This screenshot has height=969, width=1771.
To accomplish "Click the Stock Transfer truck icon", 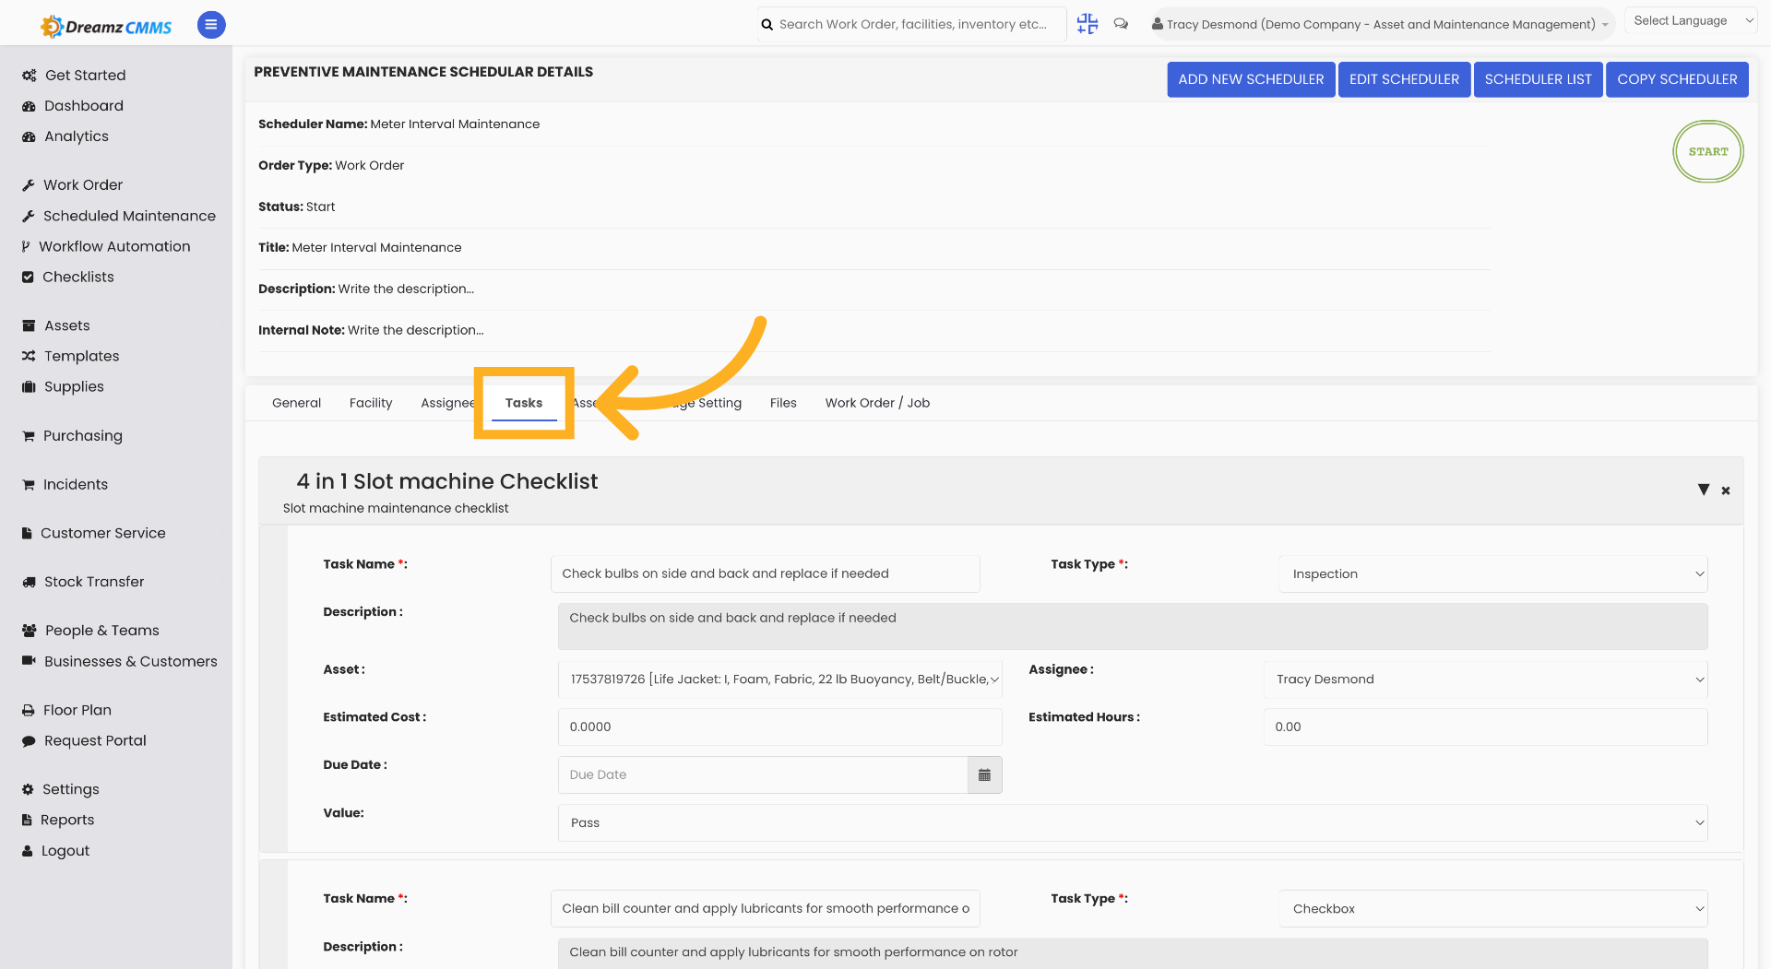I will tap(29, 582).
